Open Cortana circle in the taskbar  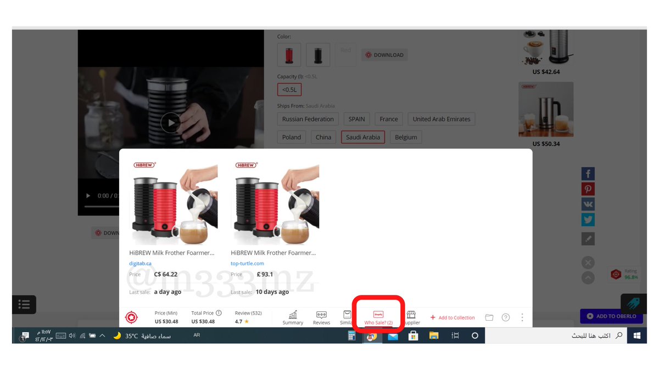[475, 335]
